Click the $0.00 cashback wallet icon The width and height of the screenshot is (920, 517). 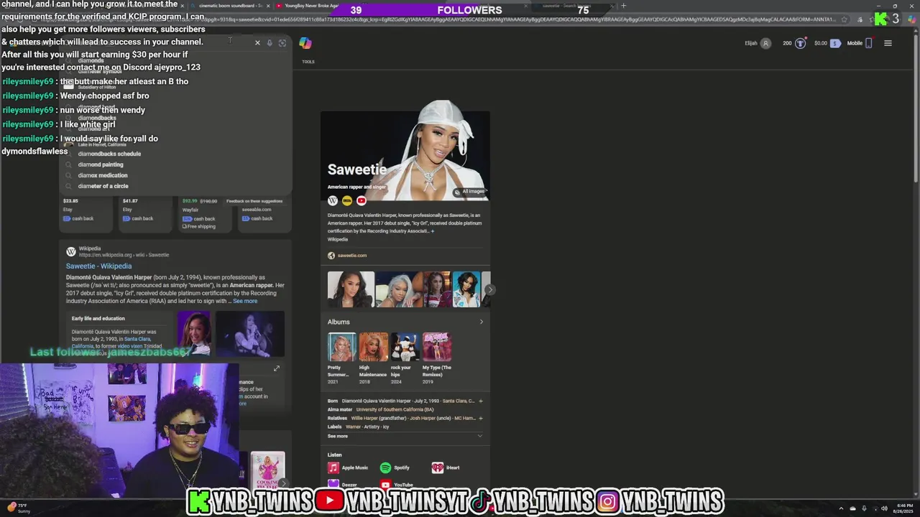click(x=835, y=43)
